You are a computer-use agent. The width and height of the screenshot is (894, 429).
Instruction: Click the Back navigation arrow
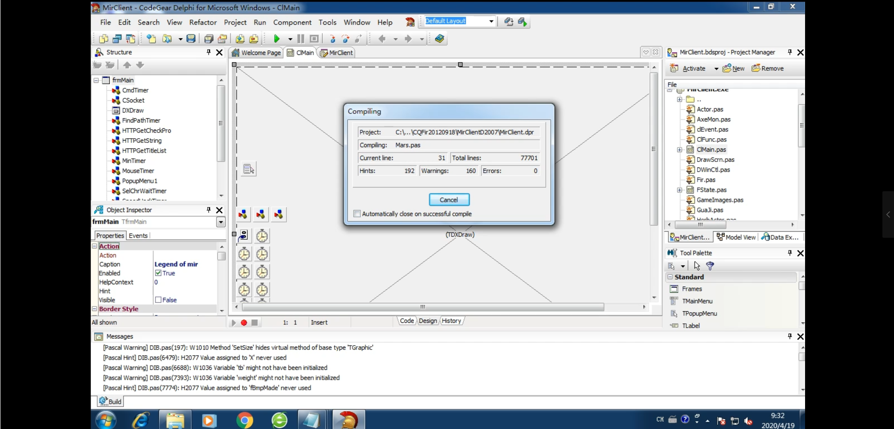coord(382,39)
